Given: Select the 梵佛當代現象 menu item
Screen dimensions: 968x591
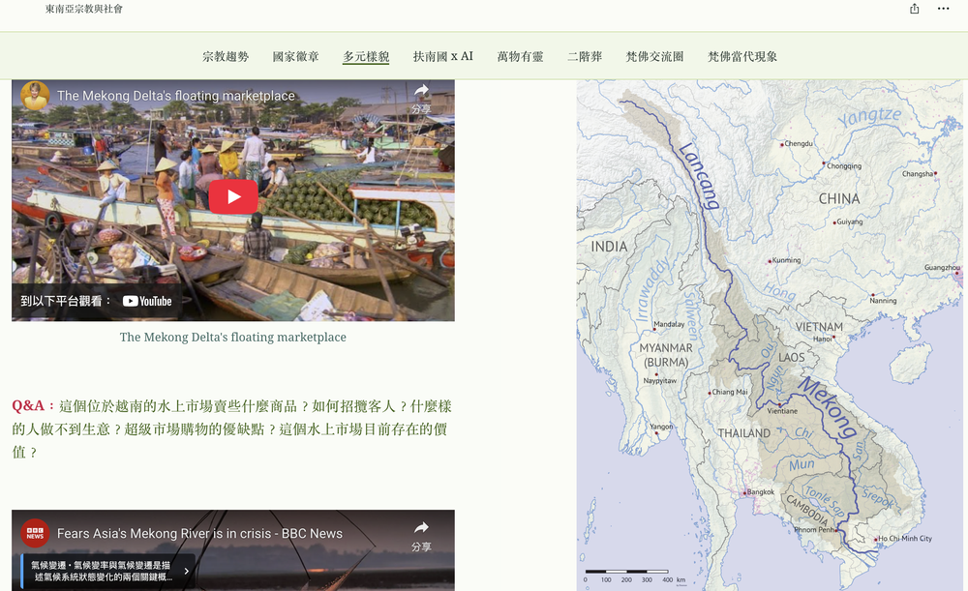Looking at the screenshot, I should pos(741,57).
